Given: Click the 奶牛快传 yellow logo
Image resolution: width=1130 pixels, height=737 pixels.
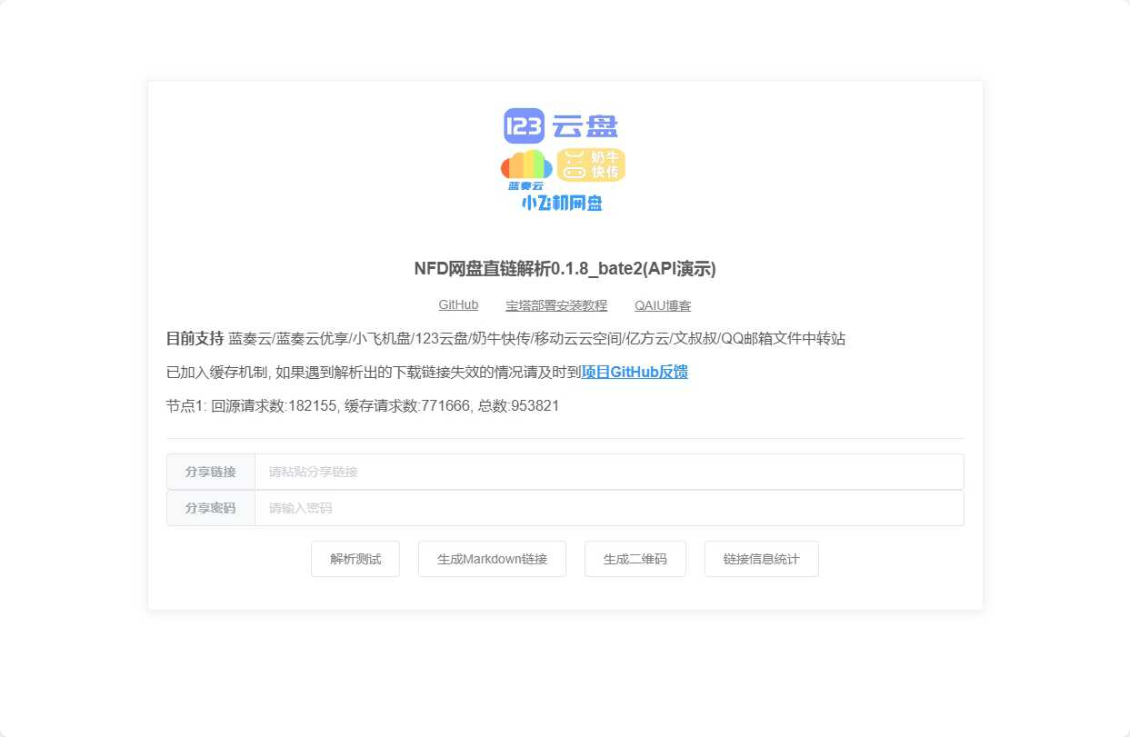Looking at the screenshot, I should [591, 165].
